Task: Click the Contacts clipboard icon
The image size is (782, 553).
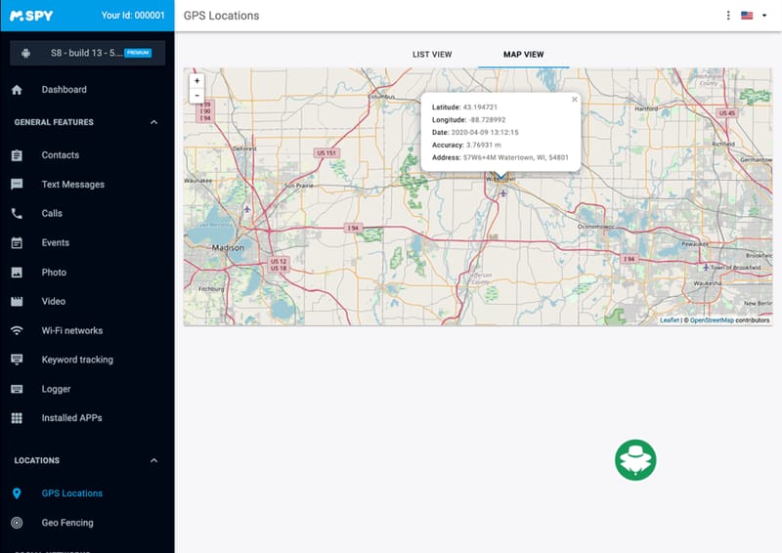Action: [x=17, y=155]
